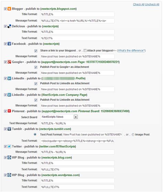Viewport: 163px width, 192px height.
Task: Click the Check All link
Action: [139, 4]
